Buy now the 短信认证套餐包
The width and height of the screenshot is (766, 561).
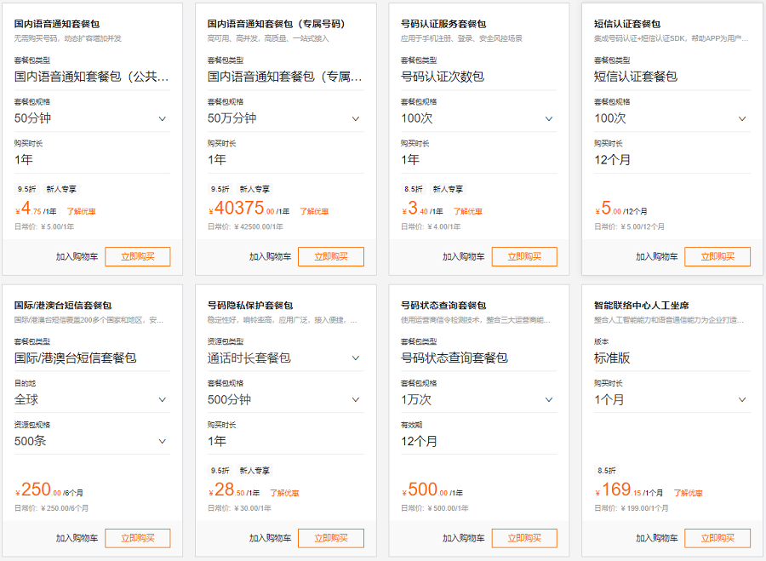(717, 256)
